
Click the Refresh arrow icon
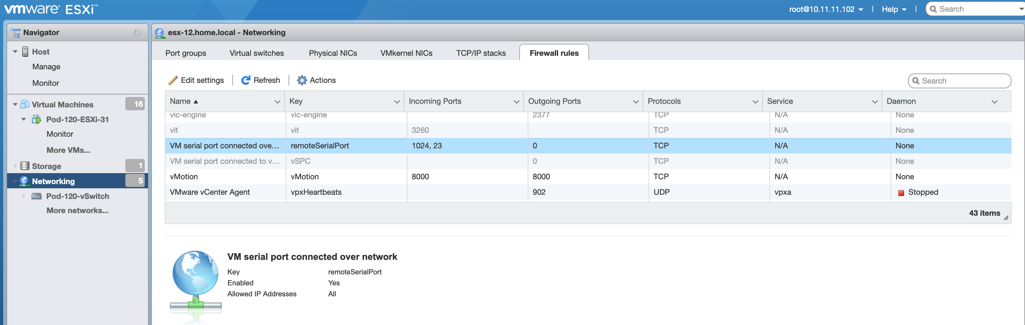[246, 81]
